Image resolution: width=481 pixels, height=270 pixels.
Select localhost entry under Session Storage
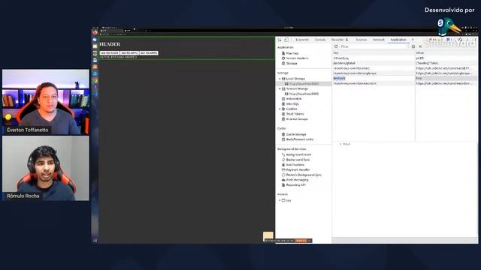tap(304, 94)
